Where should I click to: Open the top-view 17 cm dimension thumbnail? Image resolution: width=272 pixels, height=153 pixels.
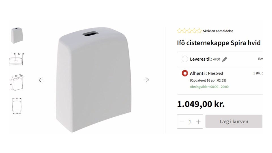click(x=16, y=59)
